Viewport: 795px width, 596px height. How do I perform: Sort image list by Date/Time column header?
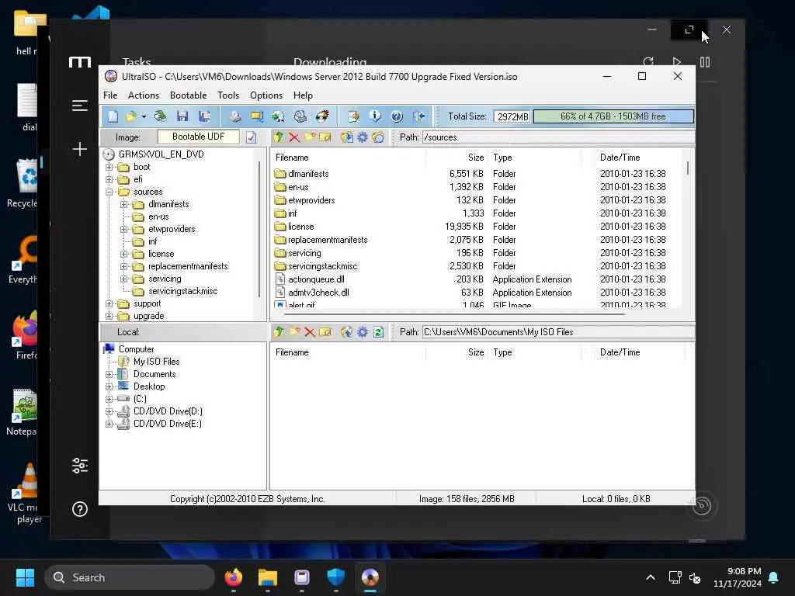(x=638, y=158)
